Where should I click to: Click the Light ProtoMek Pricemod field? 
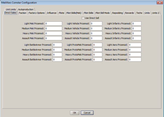(98, 45)
